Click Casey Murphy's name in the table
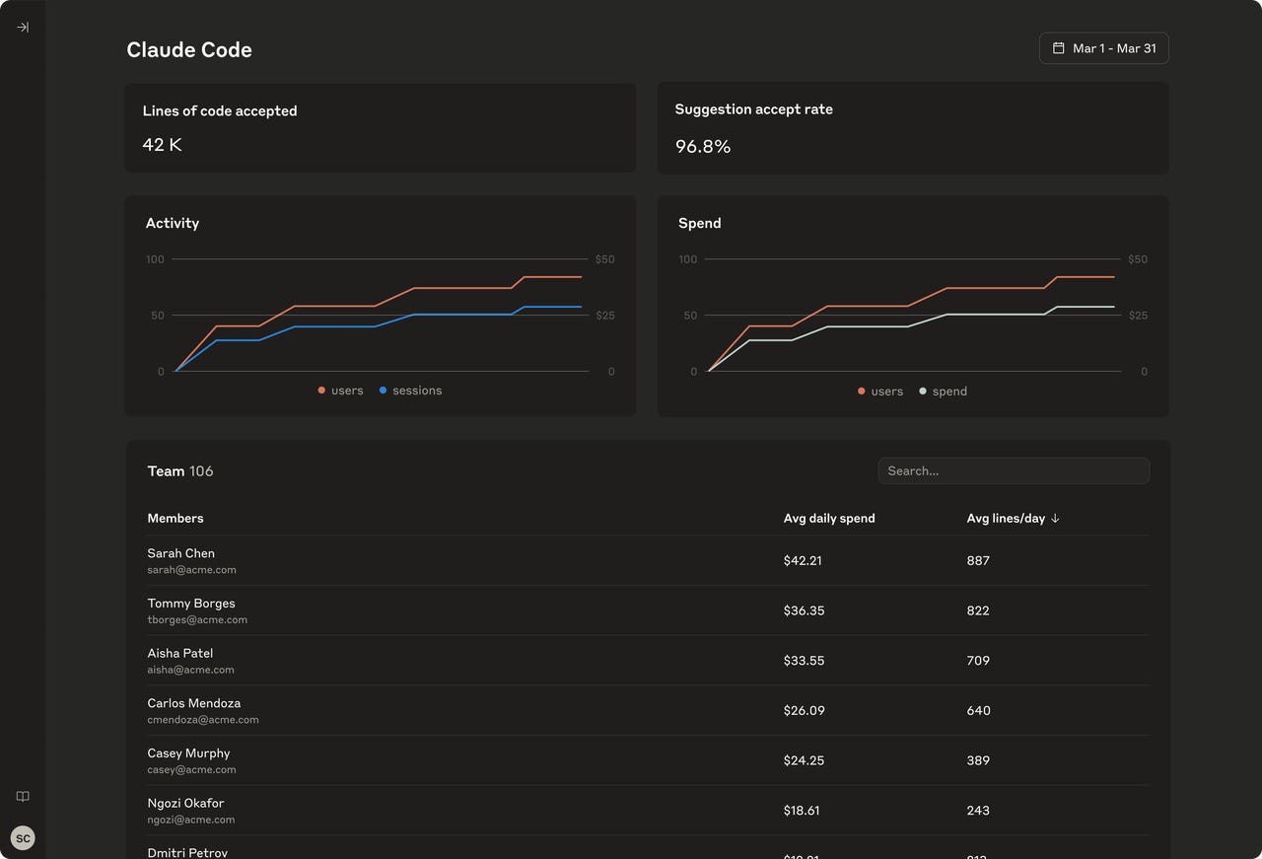The width and height of the screenshot is (1262, 859). [x=188, y=753]
